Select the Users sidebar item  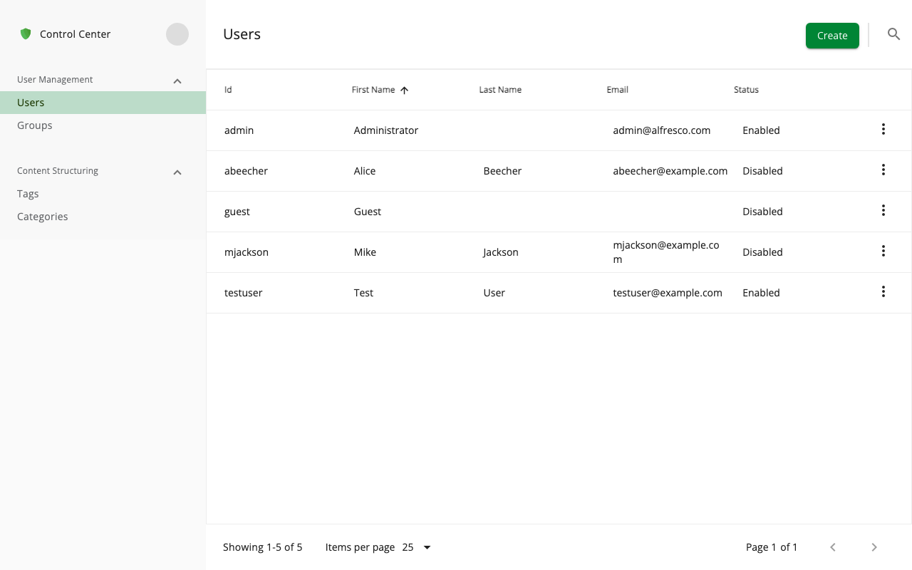(x=31, y=103)
